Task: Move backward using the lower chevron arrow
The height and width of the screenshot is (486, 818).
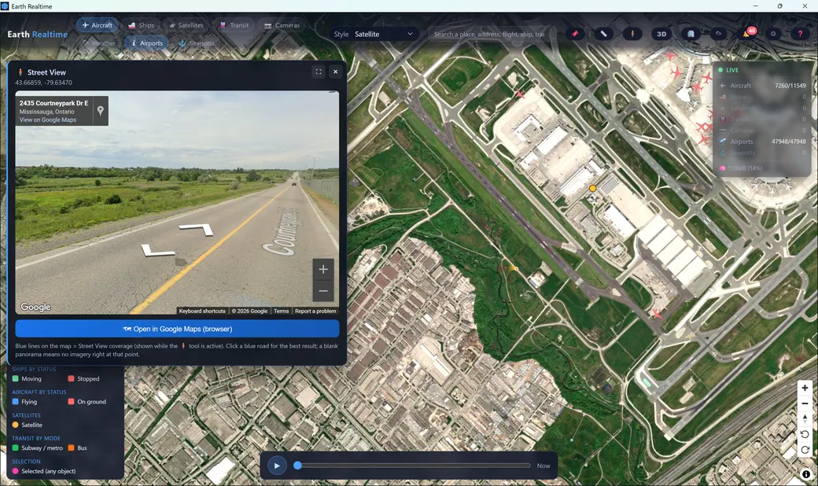Action: [157, 251]
